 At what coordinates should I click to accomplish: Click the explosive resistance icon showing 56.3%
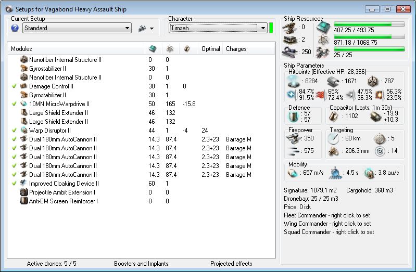click(x=380, y=94)
